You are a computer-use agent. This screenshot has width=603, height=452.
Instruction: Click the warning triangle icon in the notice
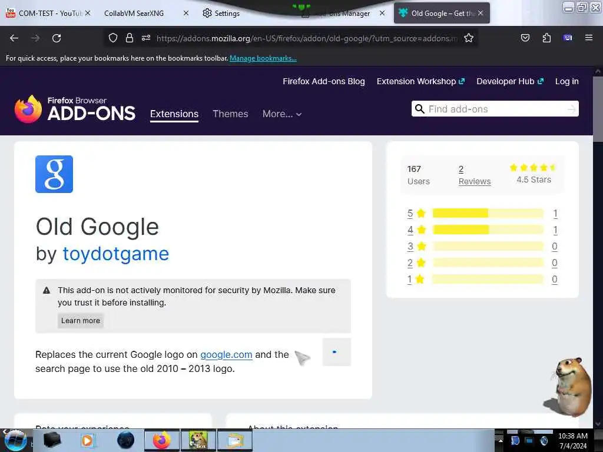click(x=47, y=290)
